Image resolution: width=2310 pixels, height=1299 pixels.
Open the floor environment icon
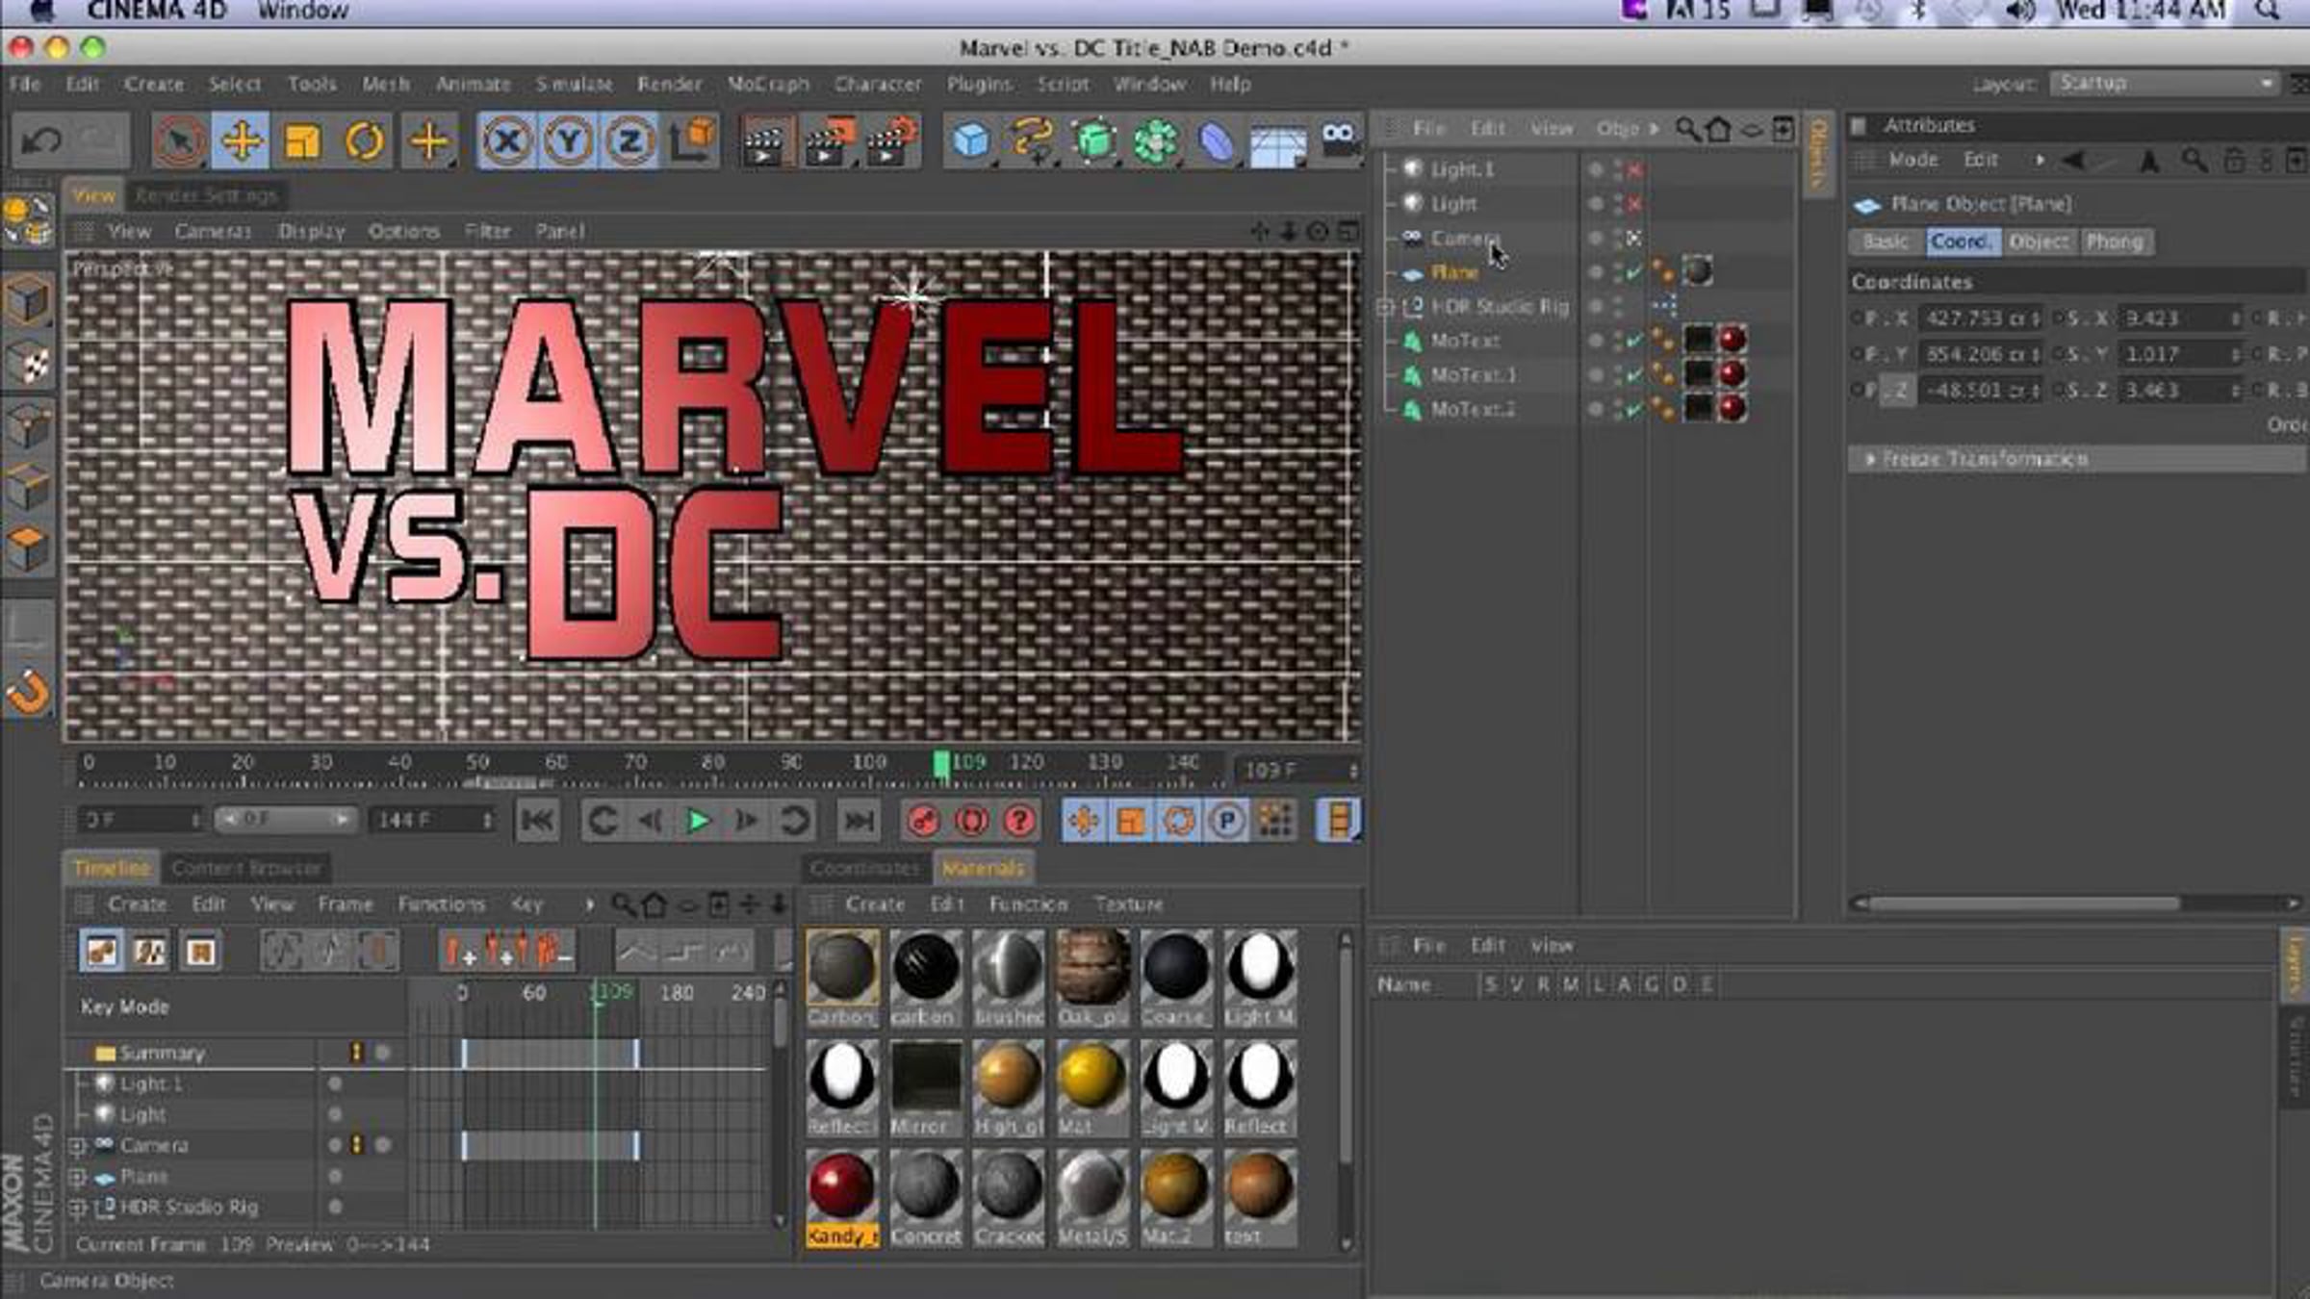[x=1278, y=143]
